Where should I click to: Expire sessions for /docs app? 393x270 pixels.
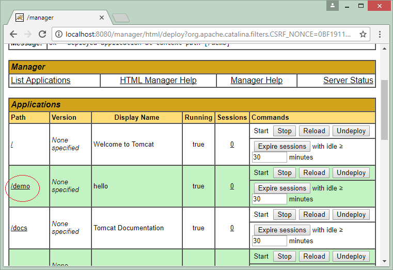282,230
